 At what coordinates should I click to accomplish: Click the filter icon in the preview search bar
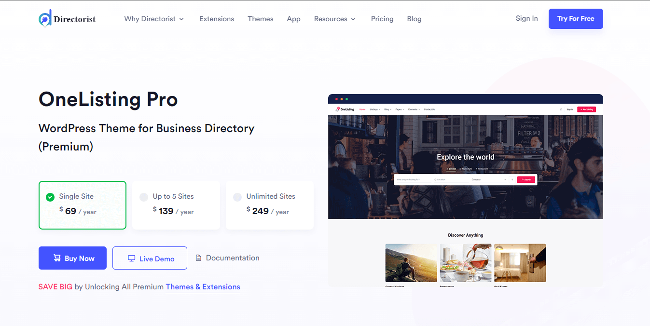[512, 179]
